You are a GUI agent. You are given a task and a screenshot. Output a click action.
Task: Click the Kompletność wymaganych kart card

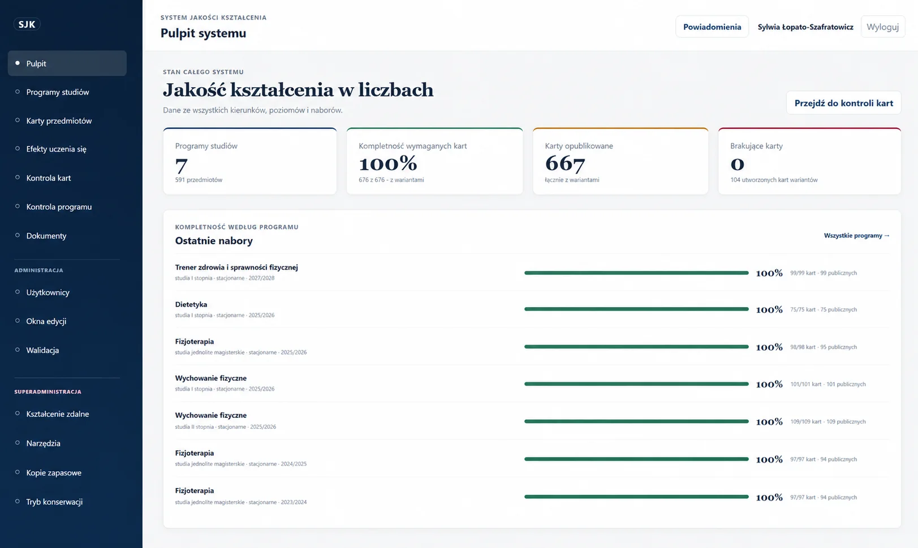(434, 161)
